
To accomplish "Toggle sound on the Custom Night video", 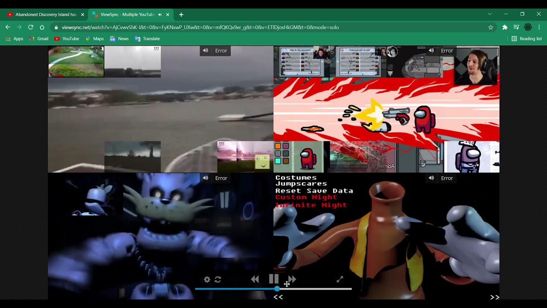I will [x=431, y=178].
